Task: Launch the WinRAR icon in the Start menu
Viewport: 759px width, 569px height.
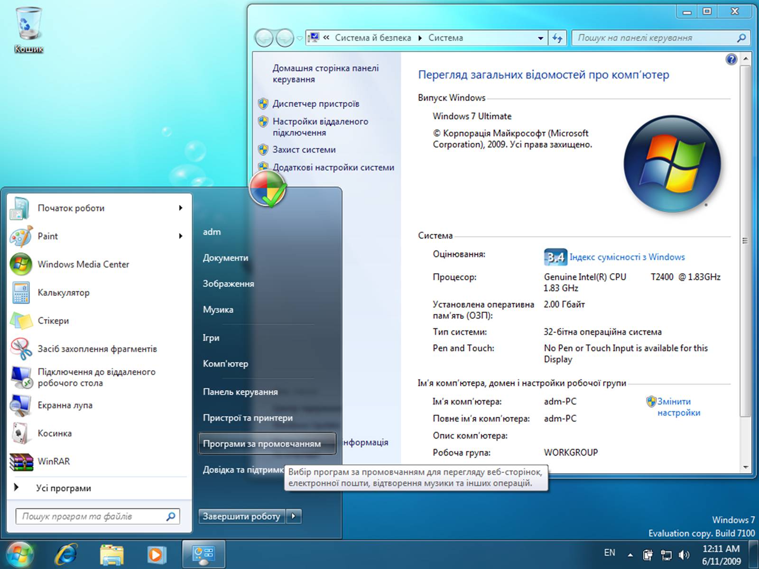Action: coord(21,461)
